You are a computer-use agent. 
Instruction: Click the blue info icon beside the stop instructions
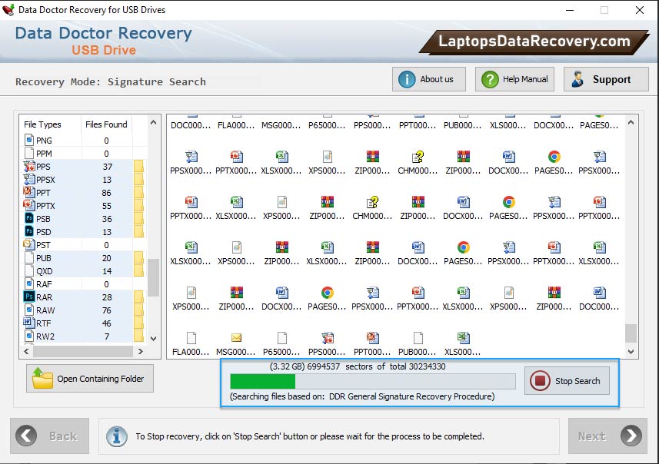[x=117, y=436]
